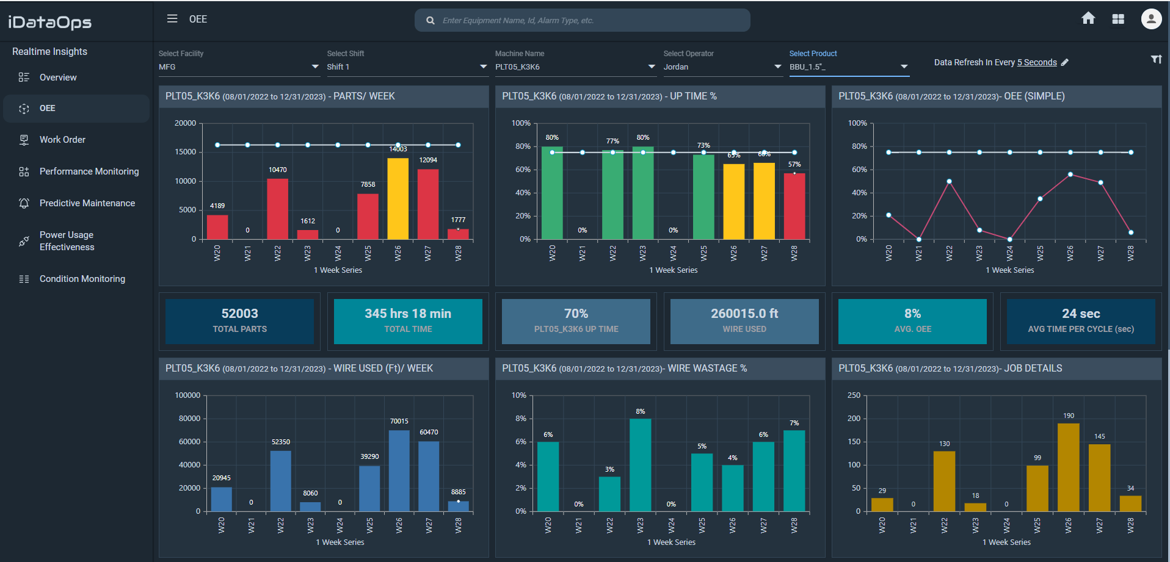Go to home via house icon
The image size is (1170, 562).
click(1088, 18)
